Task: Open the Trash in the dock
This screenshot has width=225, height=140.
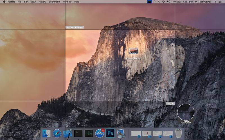Action: (179, 133)
